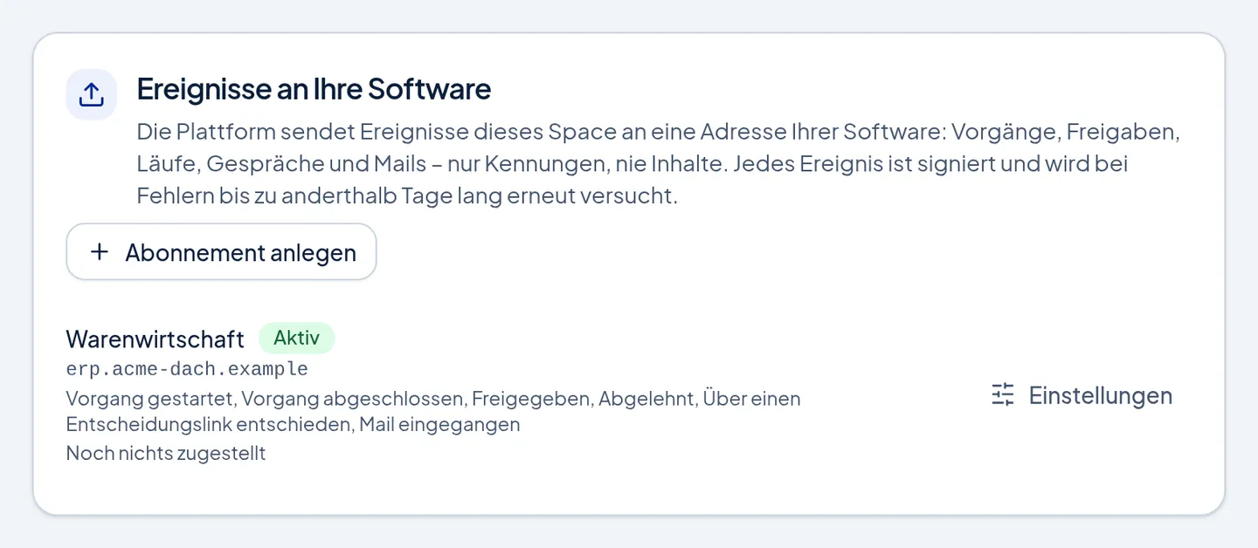This screenshot has width=1258, height=548.
Task: Click the green Aktiv status badge
Action: tap(297, 338)
